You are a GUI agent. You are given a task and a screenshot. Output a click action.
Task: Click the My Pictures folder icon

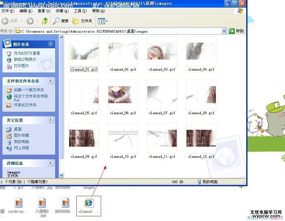(9, 136)
